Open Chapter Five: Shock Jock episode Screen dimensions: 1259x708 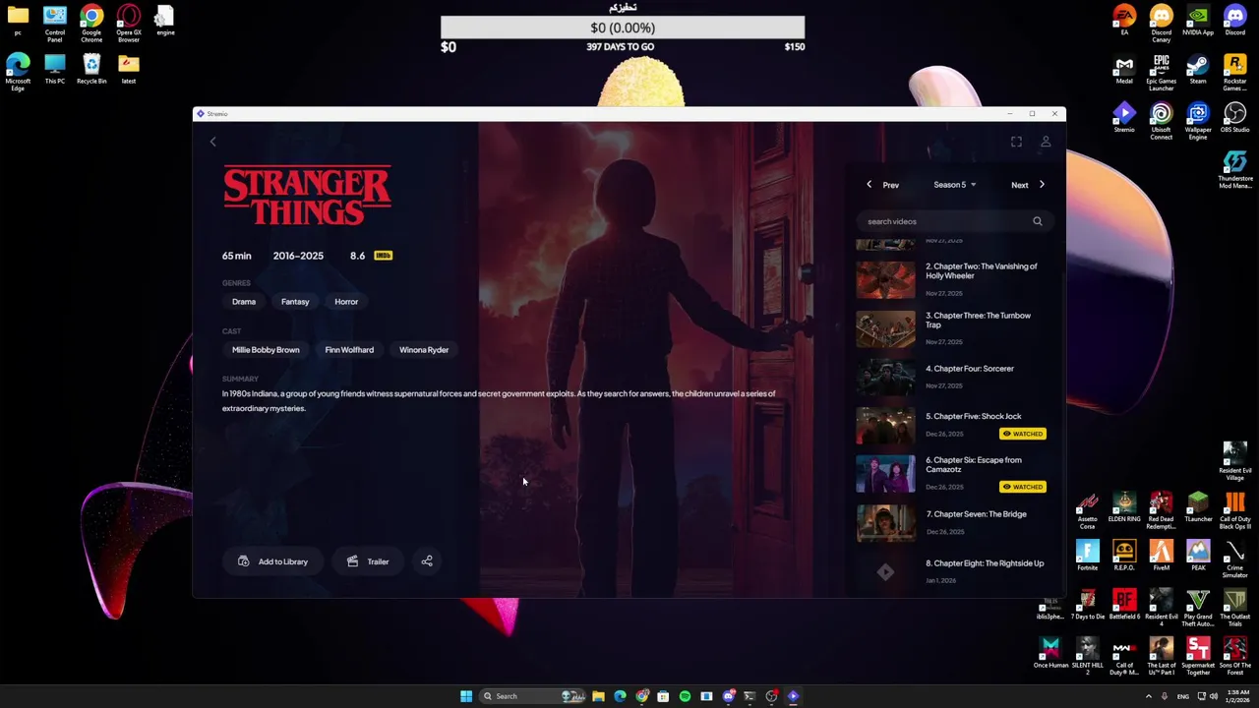tap(953, 425)
